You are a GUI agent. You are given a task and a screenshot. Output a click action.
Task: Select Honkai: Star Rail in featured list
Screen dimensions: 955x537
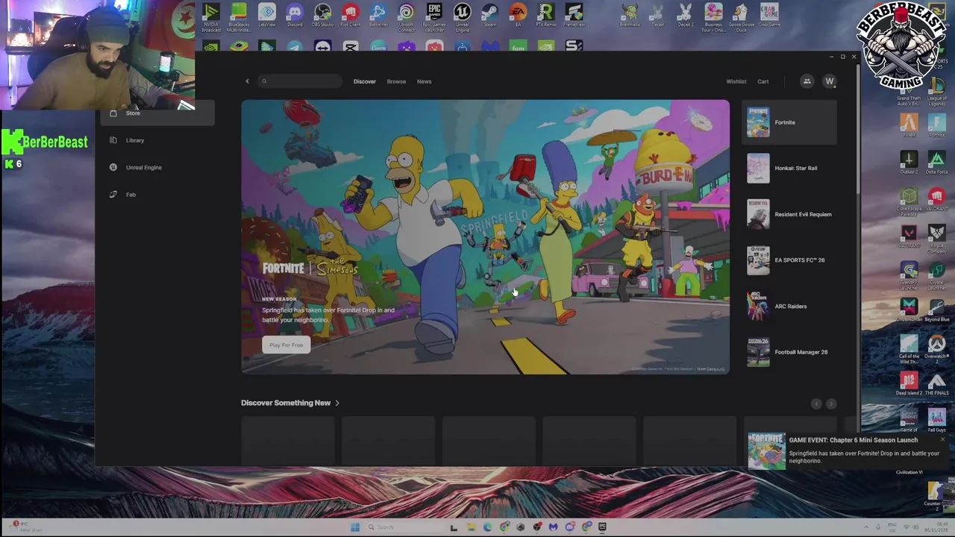pos(790,168)
